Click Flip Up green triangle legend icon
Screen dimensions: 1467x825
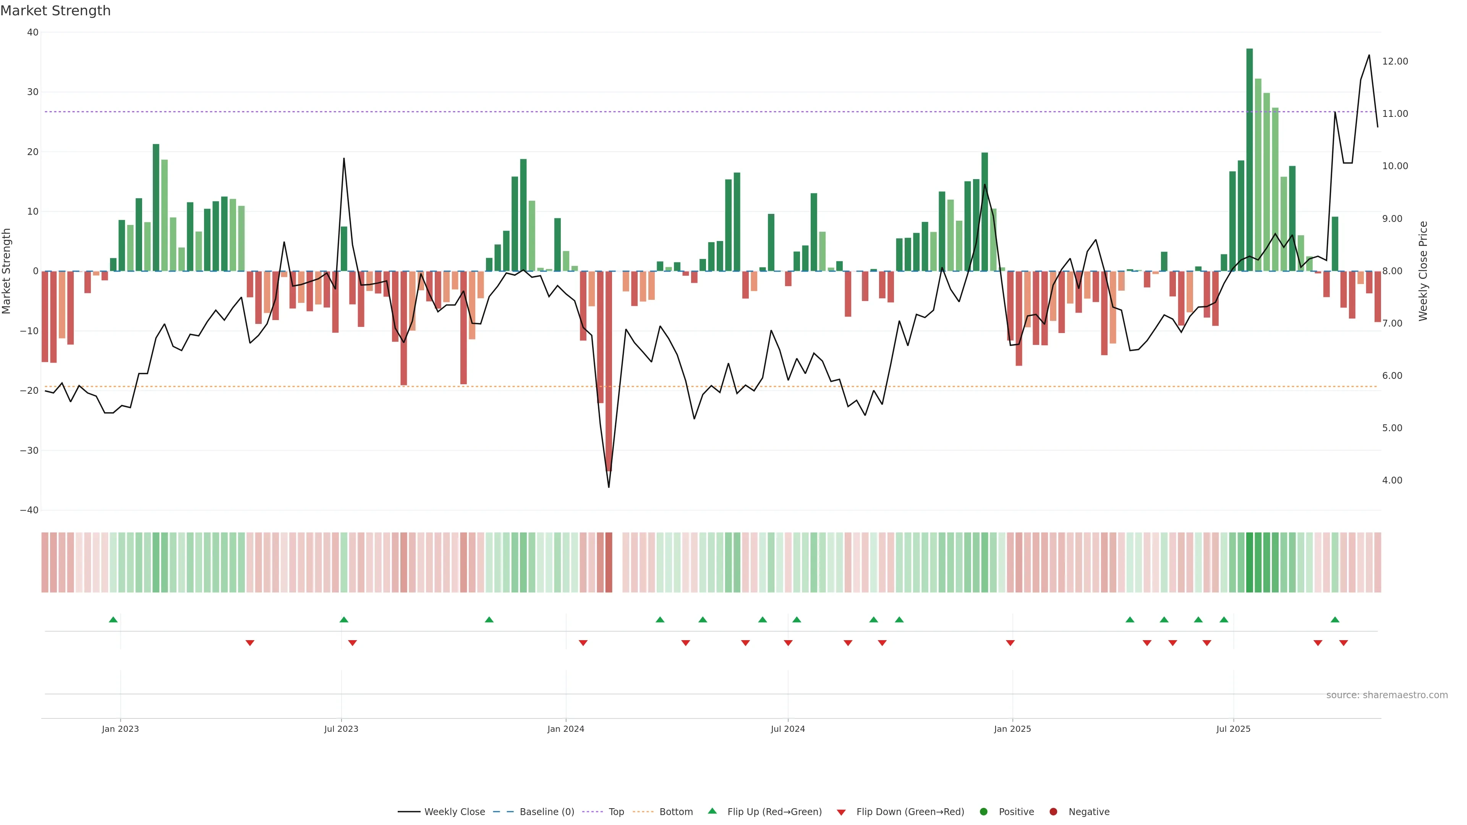(712, 811)
